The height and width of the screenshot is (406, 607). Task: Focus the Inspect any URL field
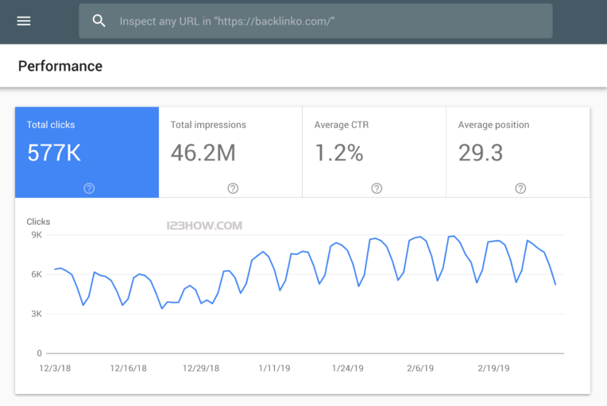point(318,21)
